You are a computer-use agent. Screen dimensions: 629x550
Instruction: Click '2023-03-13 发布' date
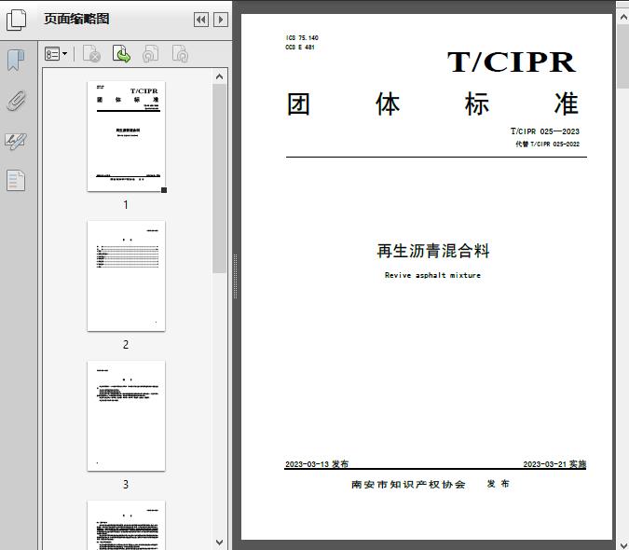[x=317, y=463]
